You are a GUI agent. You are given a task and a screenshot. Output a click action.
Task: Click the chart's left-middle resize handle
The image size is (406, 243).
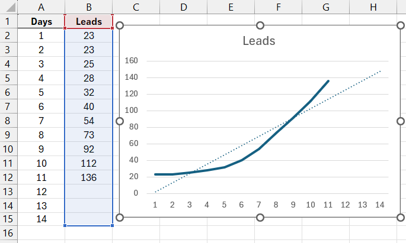pyautogui.click(x=120, y=121)
